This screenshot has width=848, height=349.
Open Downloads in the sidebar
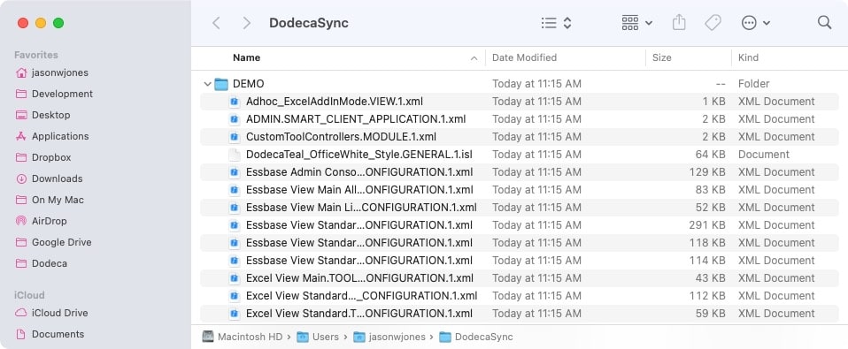coord(57,178)
